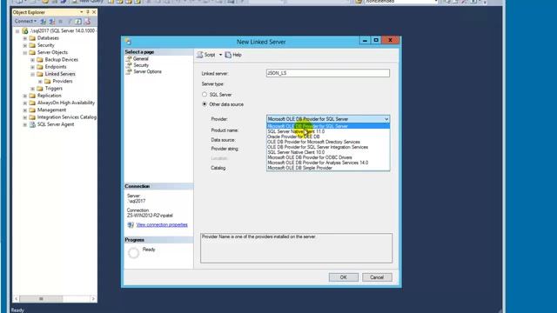
Task: Click the OK button
Action: tap(343, 277)
